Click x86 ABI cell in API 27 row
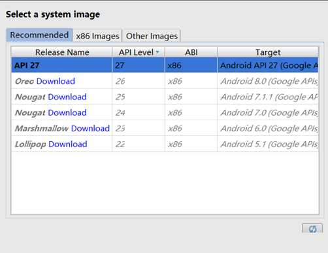 [x=191, y=65]
